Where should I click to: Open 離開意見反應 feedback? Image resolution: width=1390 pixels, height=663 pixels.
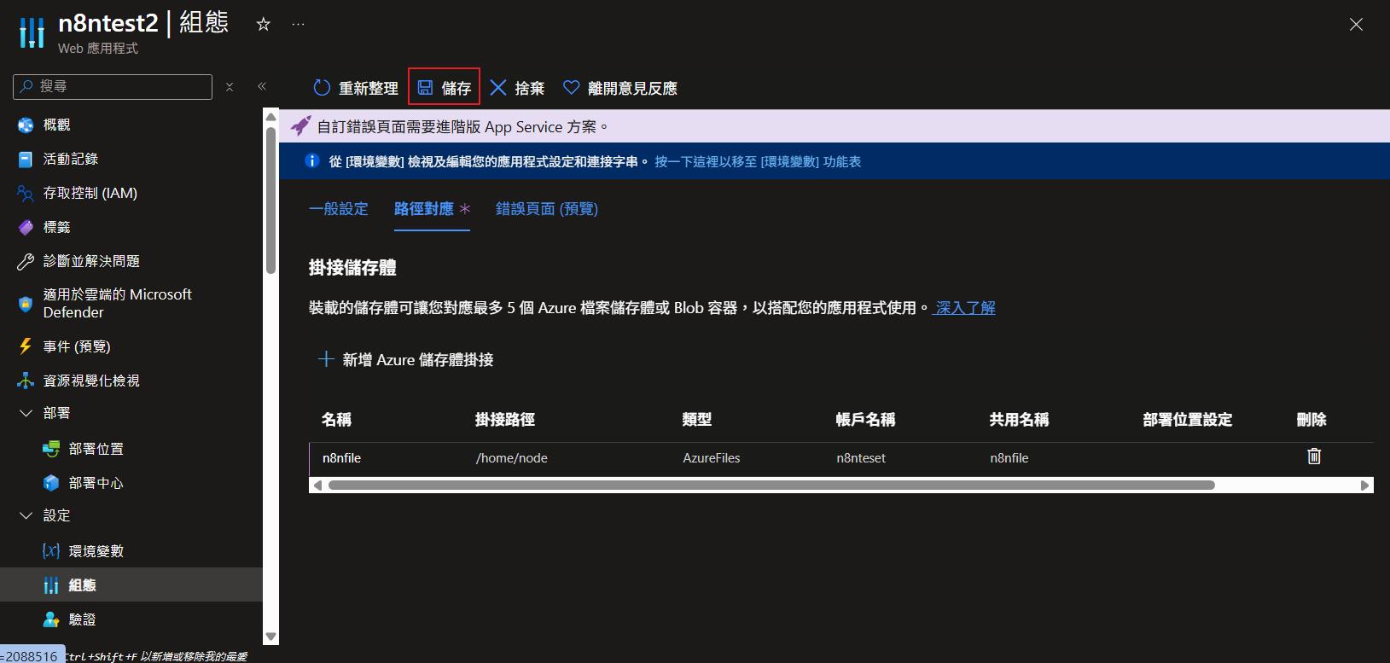pyautogui.click(x=619, y=88)
